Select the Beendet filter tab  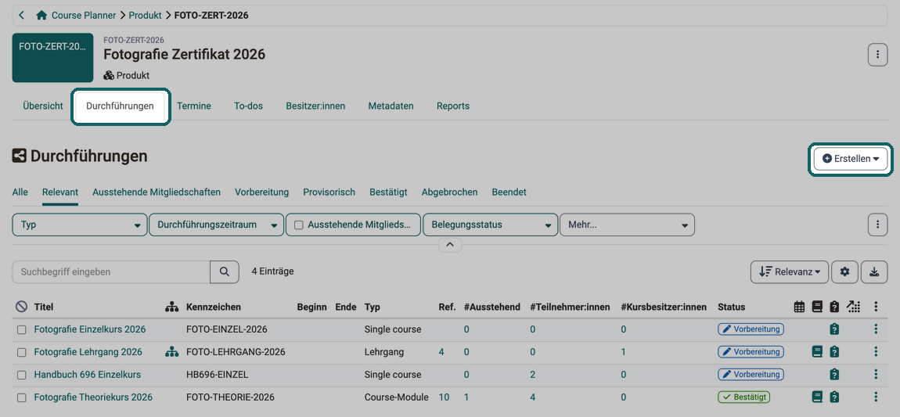click(x=509, y=192)
